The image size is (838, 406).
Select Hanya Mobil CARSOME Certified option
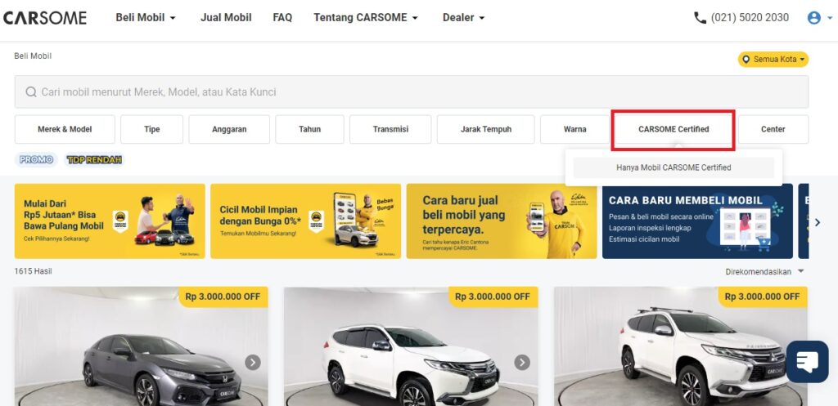click(x=674, y=167)
